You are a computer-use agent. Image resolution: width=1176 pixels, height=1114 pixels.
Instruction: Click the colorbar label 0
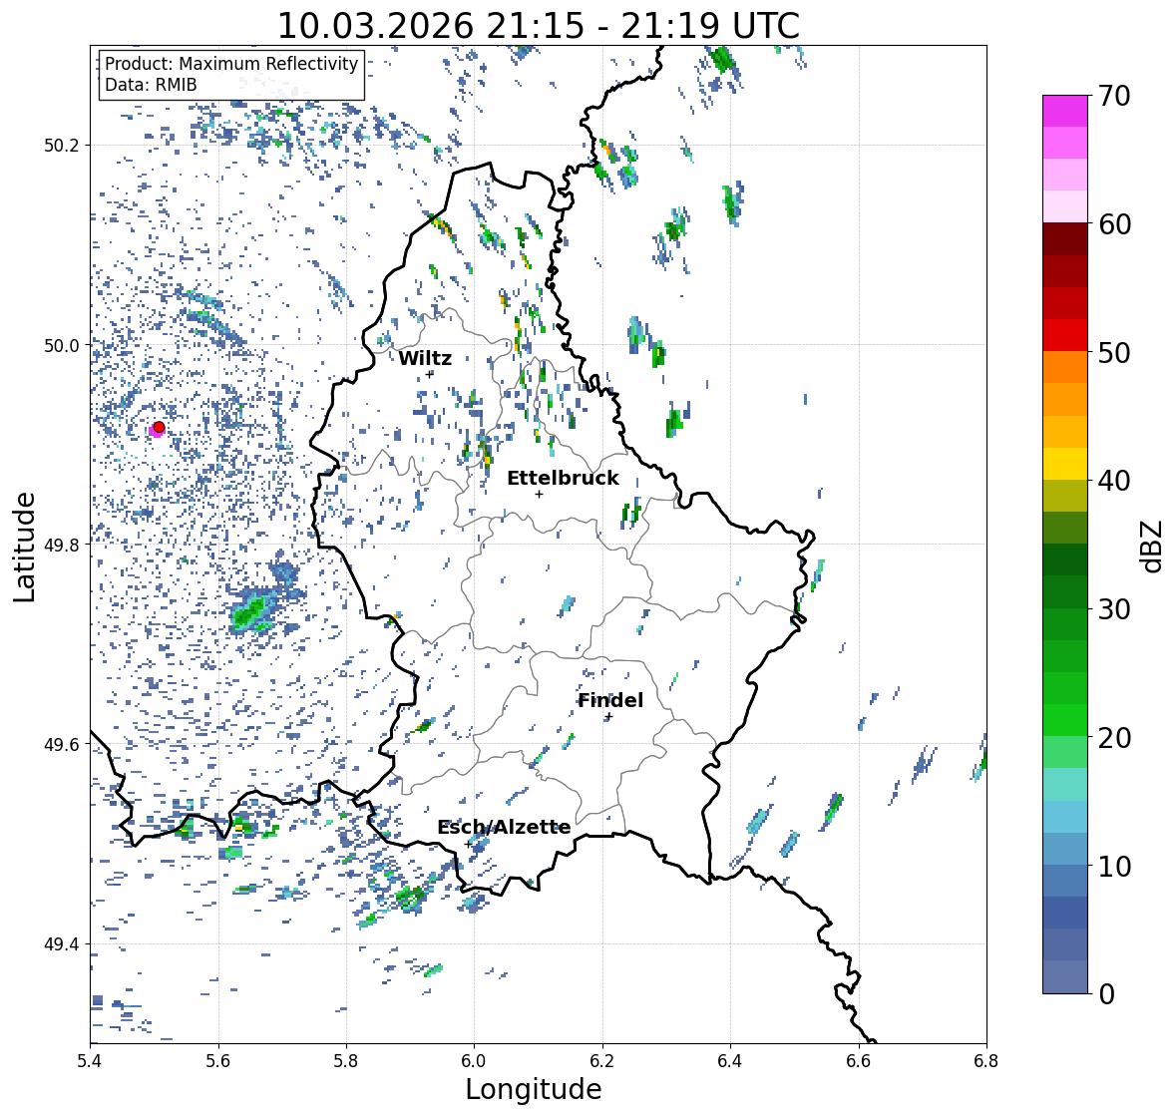pyautogui.click(x=1106, y=994)
